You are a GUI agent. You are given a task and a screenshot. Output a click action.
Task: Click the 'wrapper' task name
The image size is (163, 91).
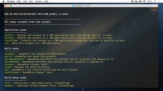[9, 86]
